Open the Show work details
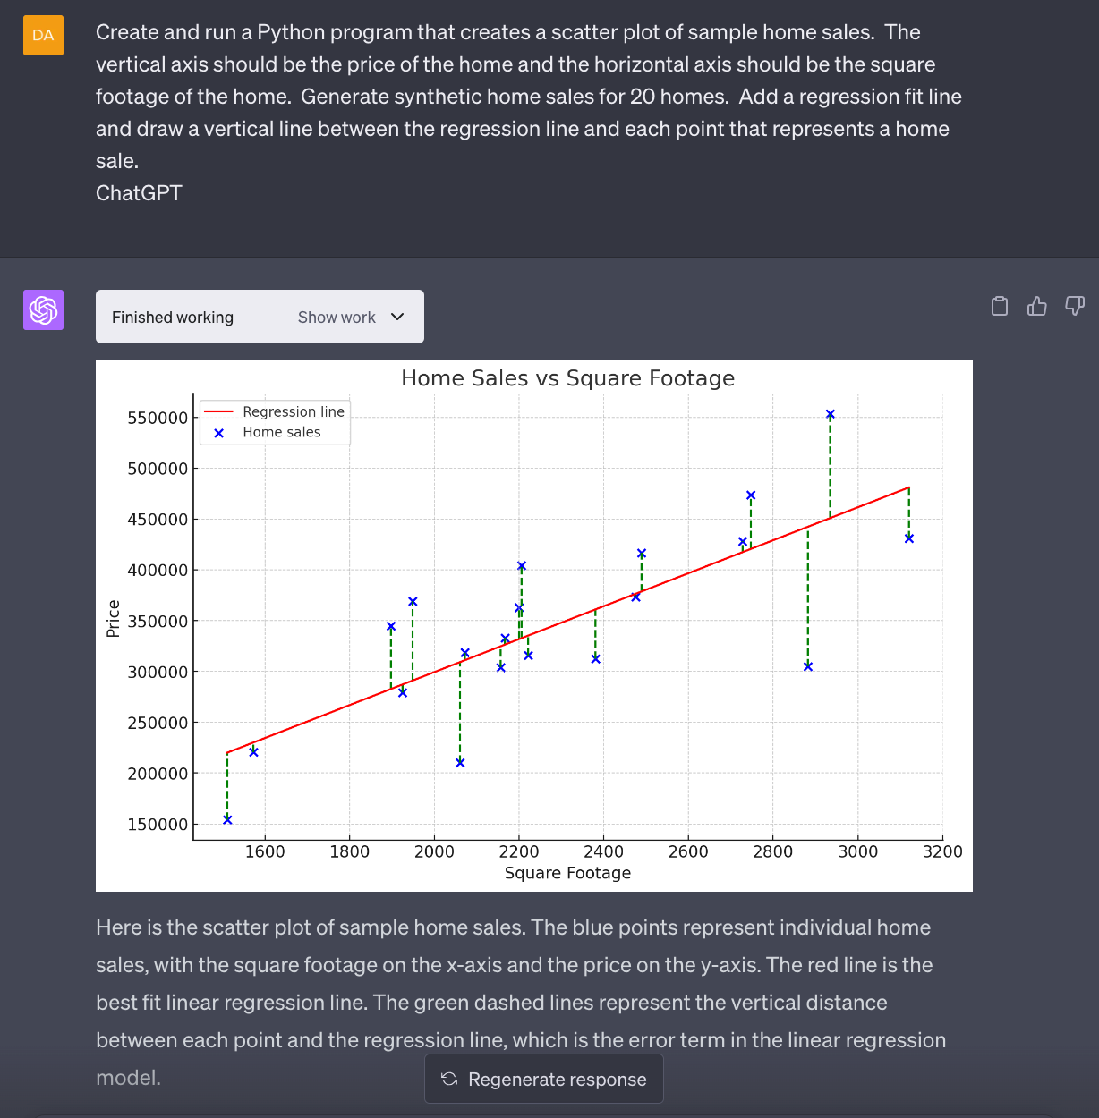This screenshot has height=1118, width=1099. (337, 318)
